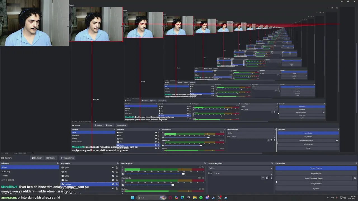
Task: Lock the kamera source
Action: point(117,184)
